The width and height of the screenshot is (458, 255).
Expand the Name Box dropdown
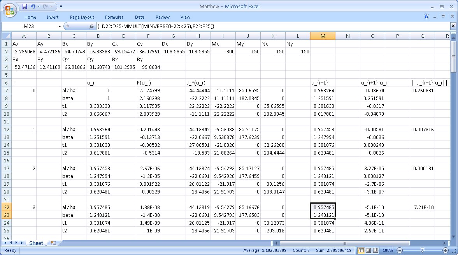(x=60, y=26)
